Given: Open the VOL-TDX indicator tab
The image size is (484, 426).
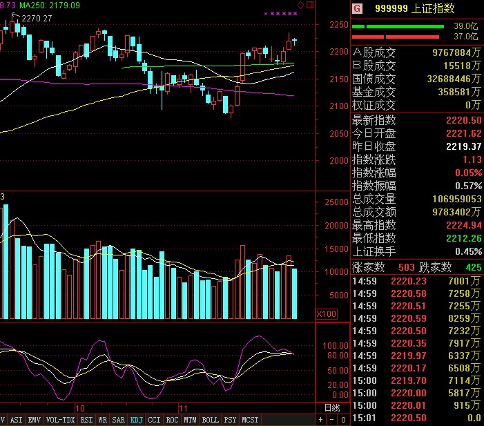Looking at the screenshot, I should click(x=61, y=420).
